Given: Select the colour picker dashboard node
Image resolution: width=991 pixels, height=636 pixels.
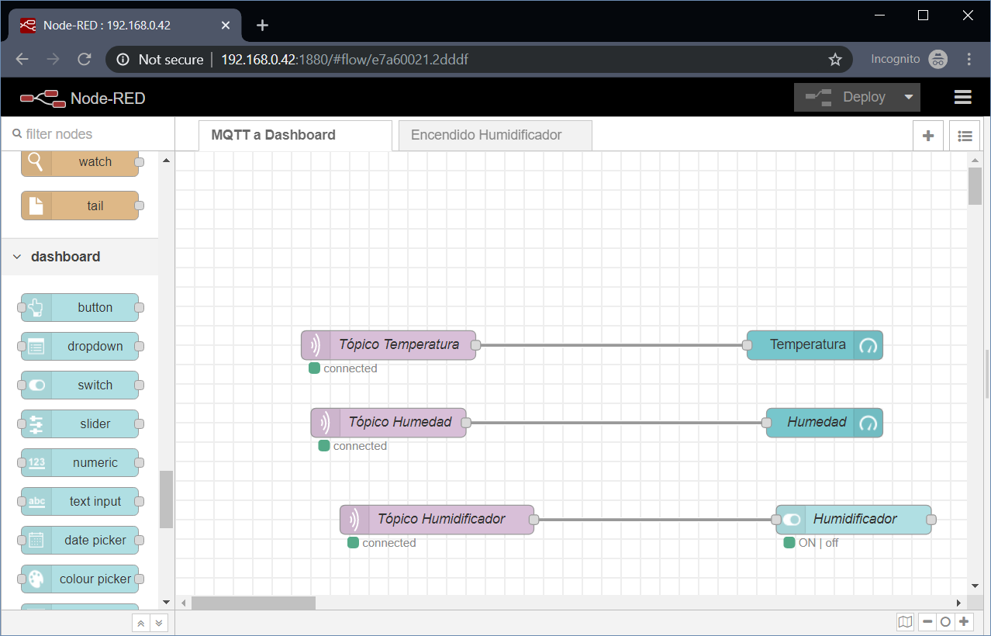Looking at the screenshot, I should [80, 579].
